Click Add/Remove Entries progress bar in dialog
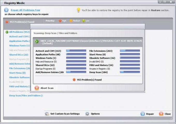The width and height of the screenshot is (176, 124). click(x=76, y=72)
